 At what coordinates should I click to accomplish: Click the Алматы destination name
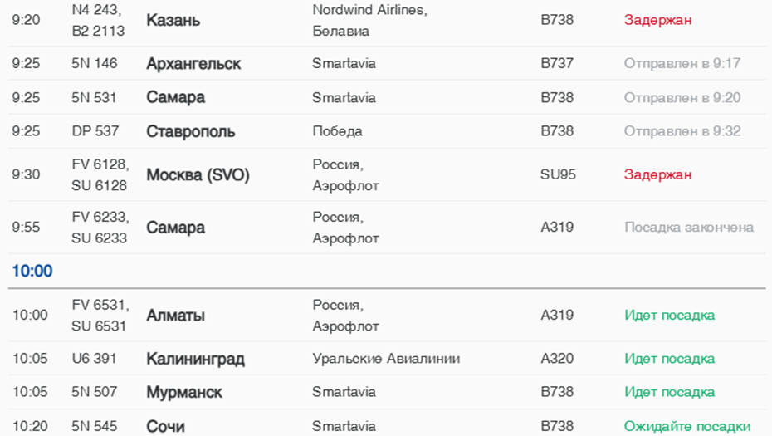click(175, 316)
